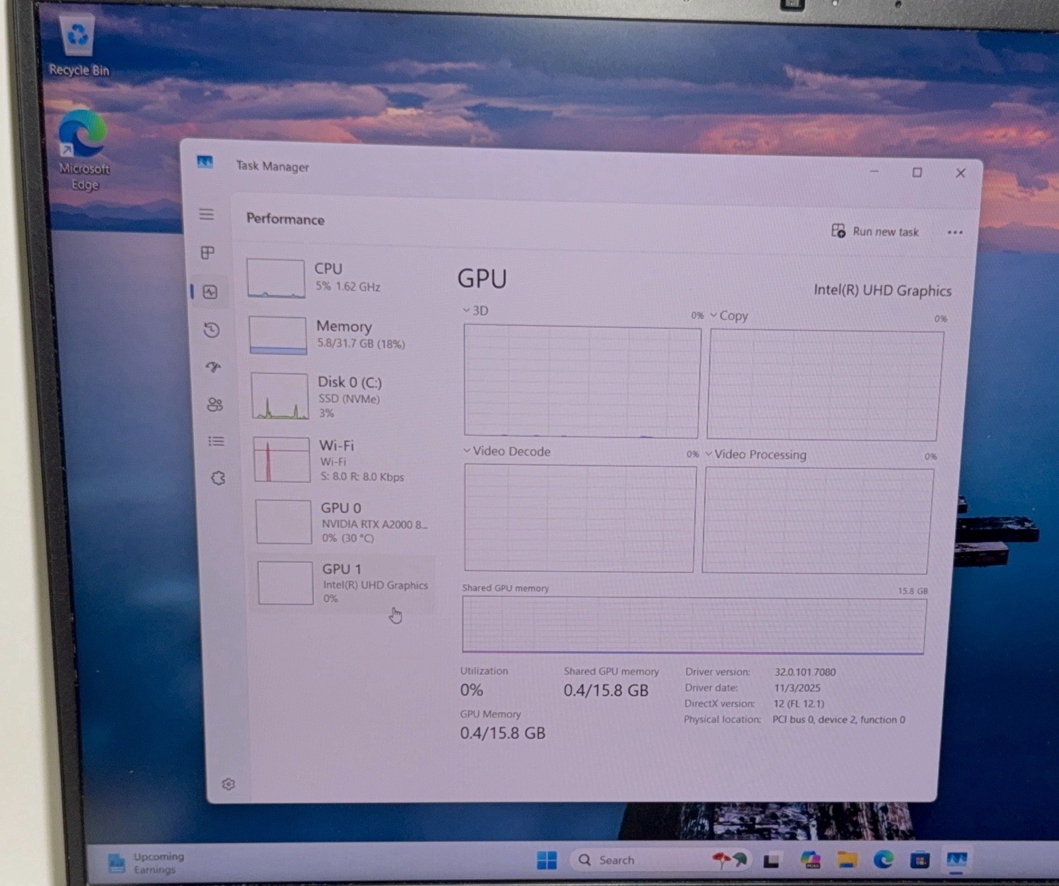This screenshot has height=886, width=1059.
Task: Open the Microsoft Edge desktop shortcut
Action: (x=84, y=151)
